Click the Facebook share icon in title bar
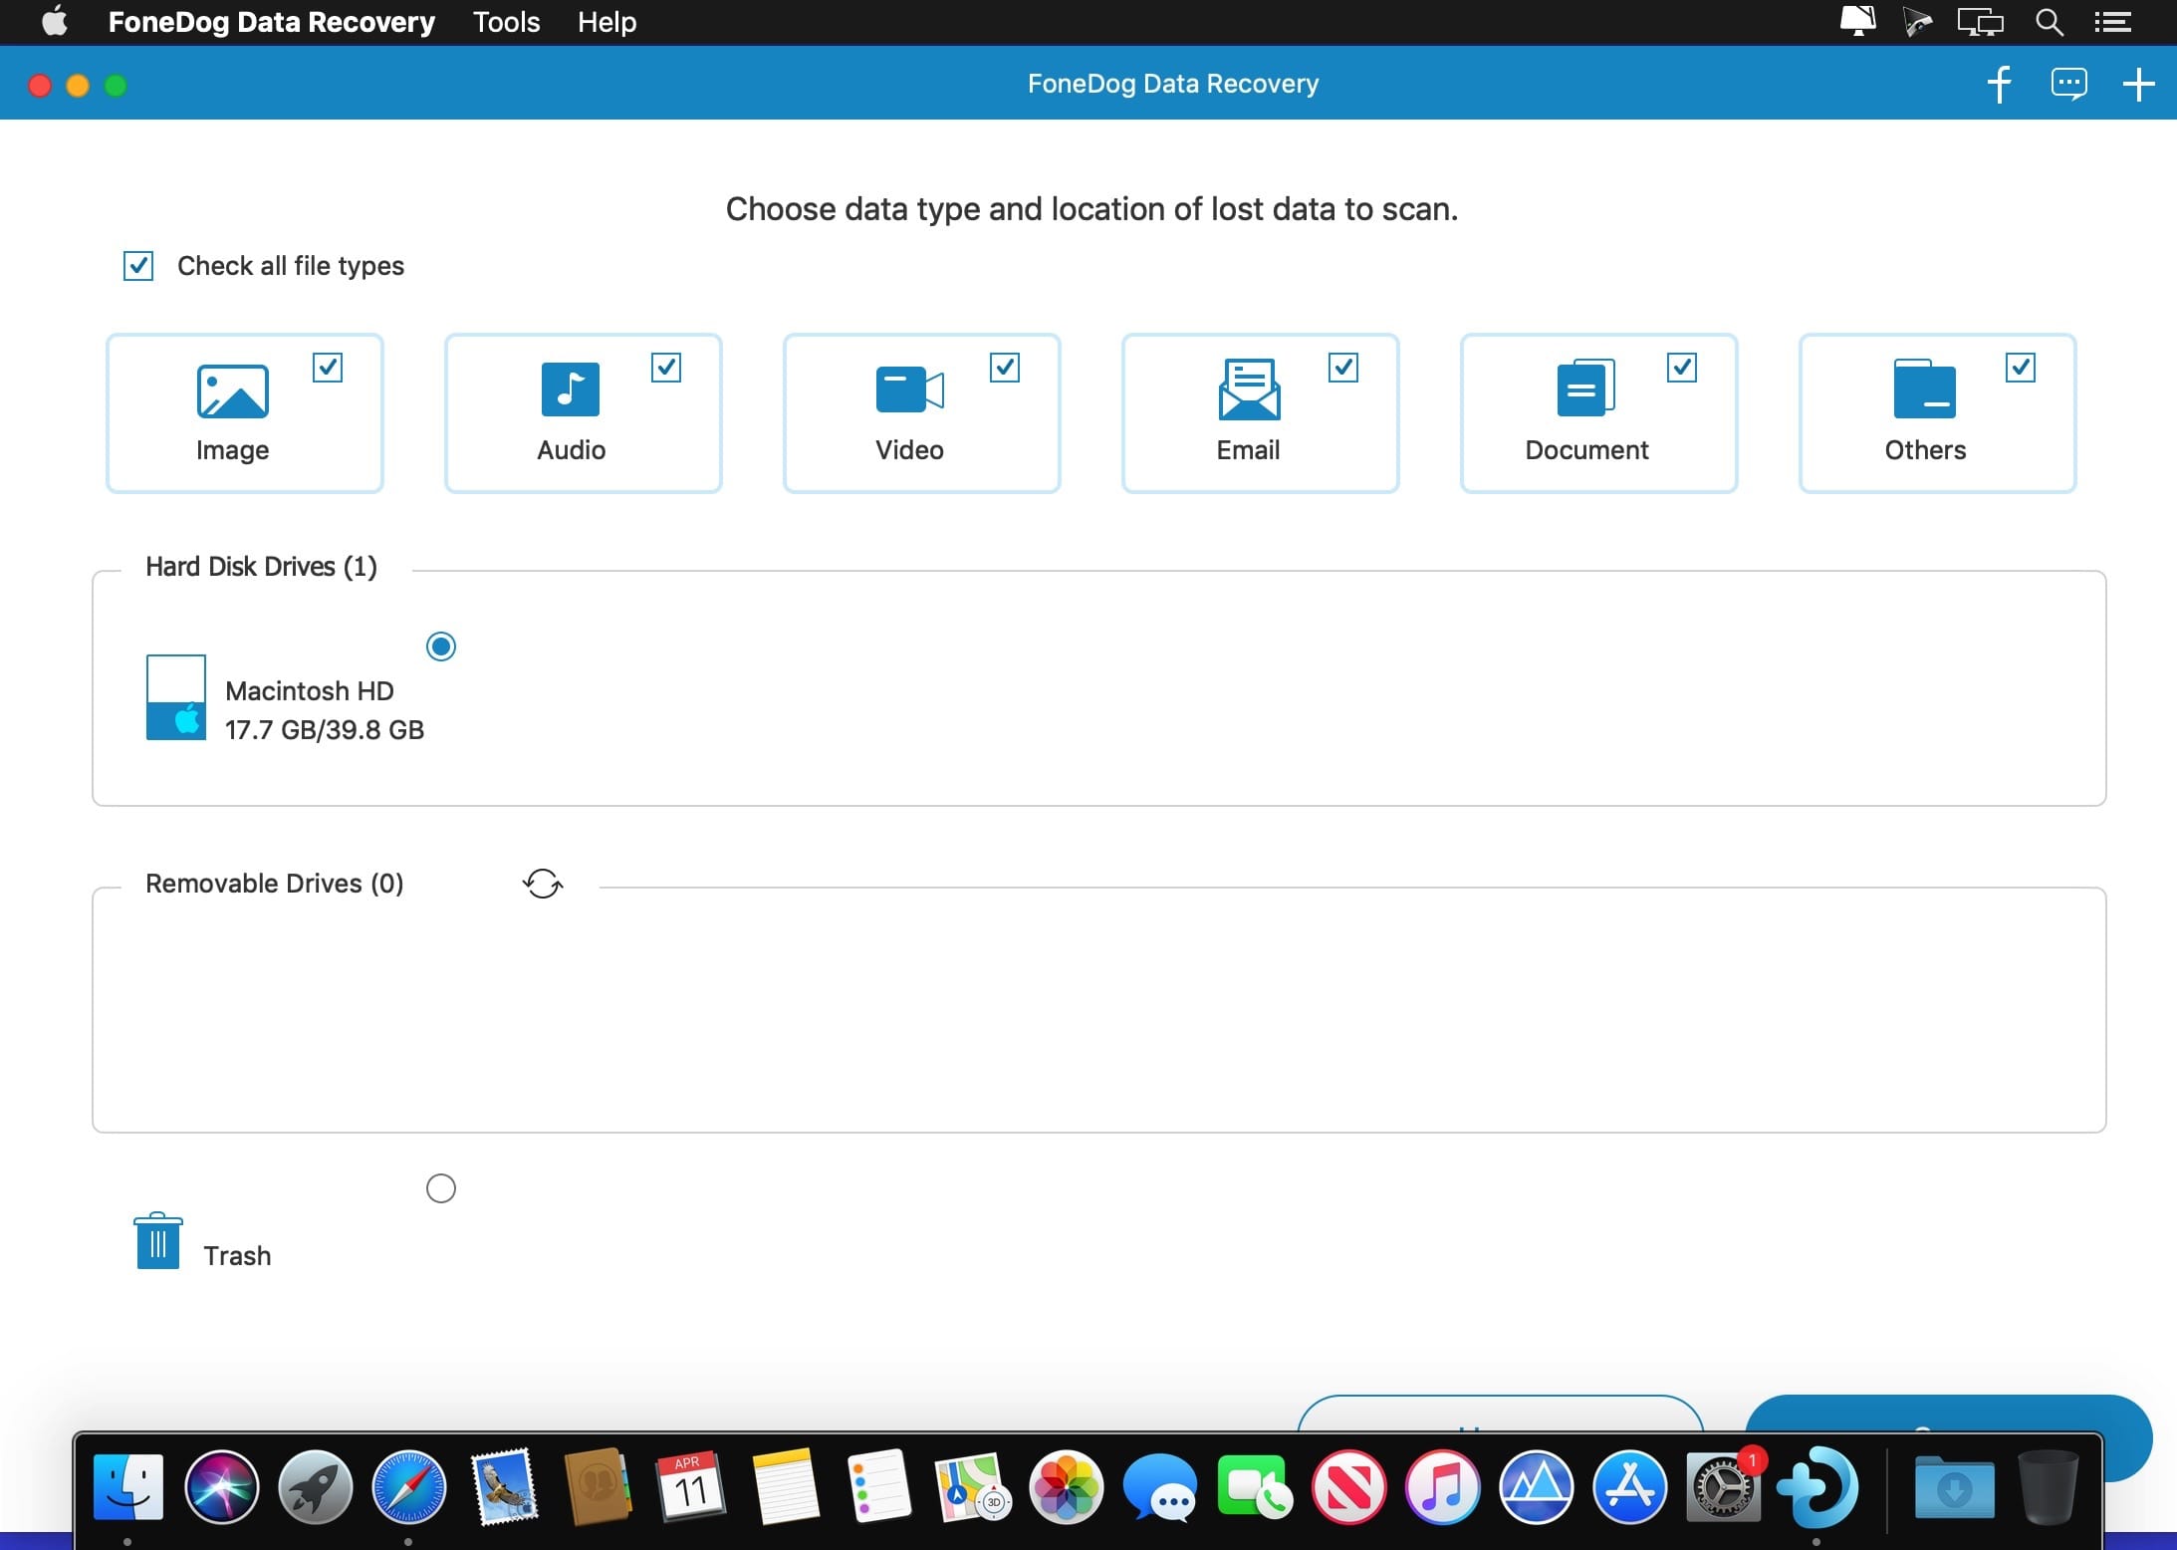Viewport: 2177px width, 1550px height. 1999,84
